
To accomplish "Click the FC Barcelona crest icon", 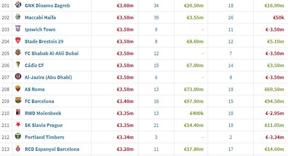I will point(18,100).
